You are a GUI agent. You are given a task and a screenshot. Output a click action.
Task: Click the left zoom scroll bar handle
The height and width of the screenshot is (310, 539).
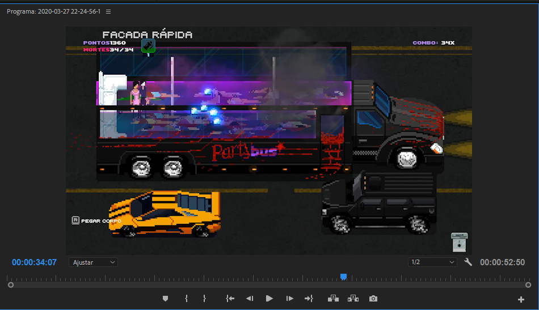coord(11,285)
